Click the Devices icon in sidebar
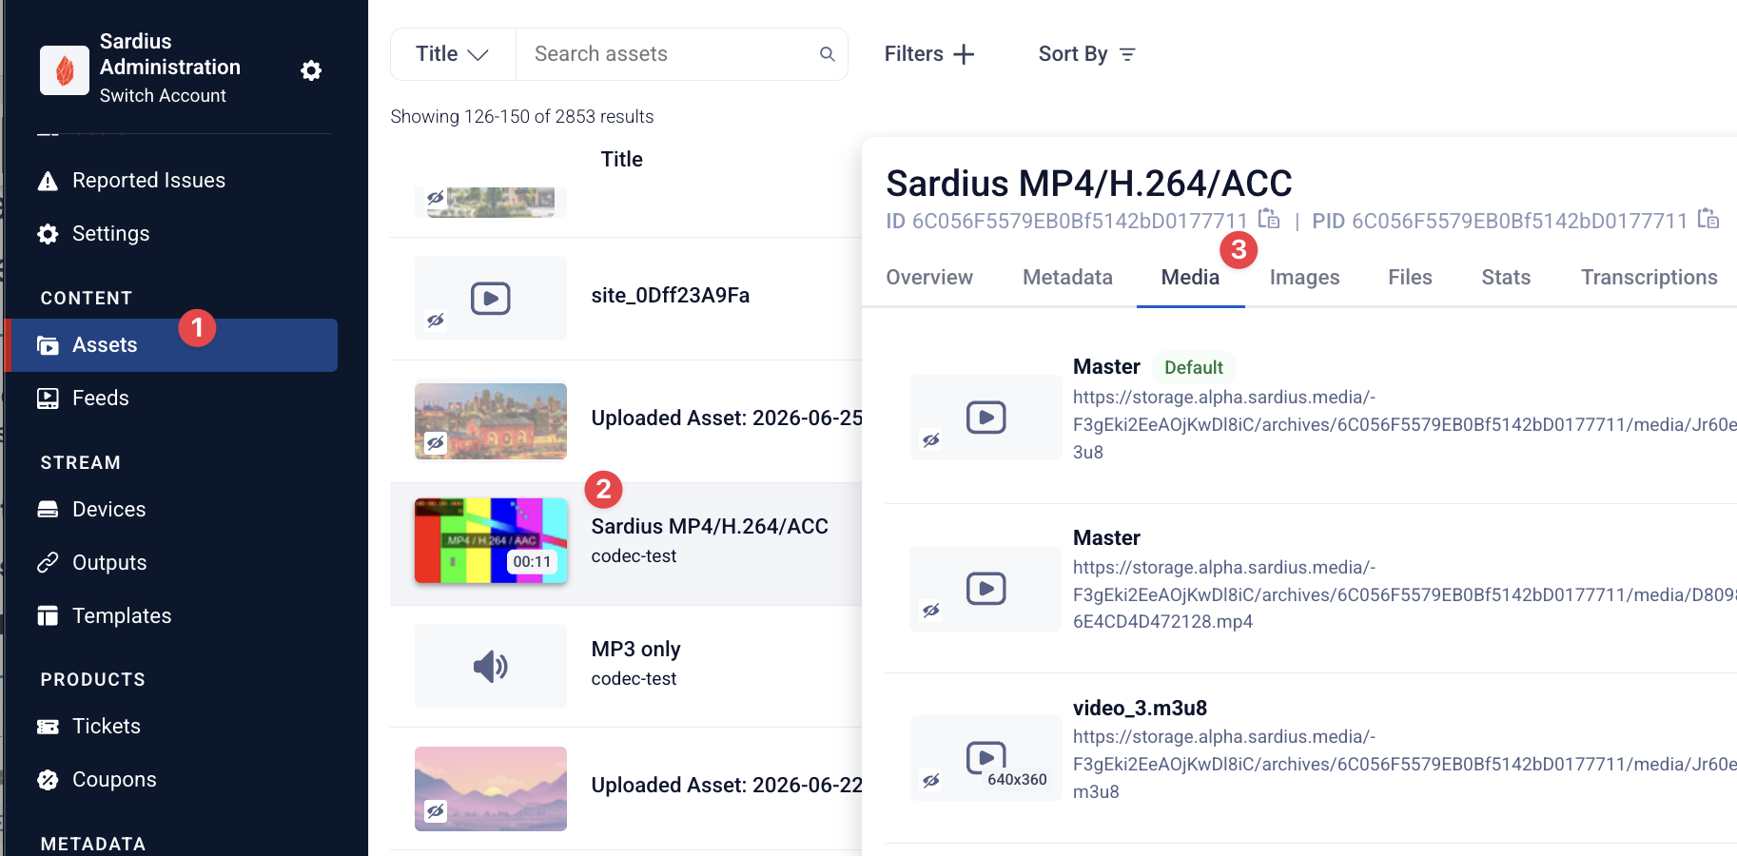 48,510
